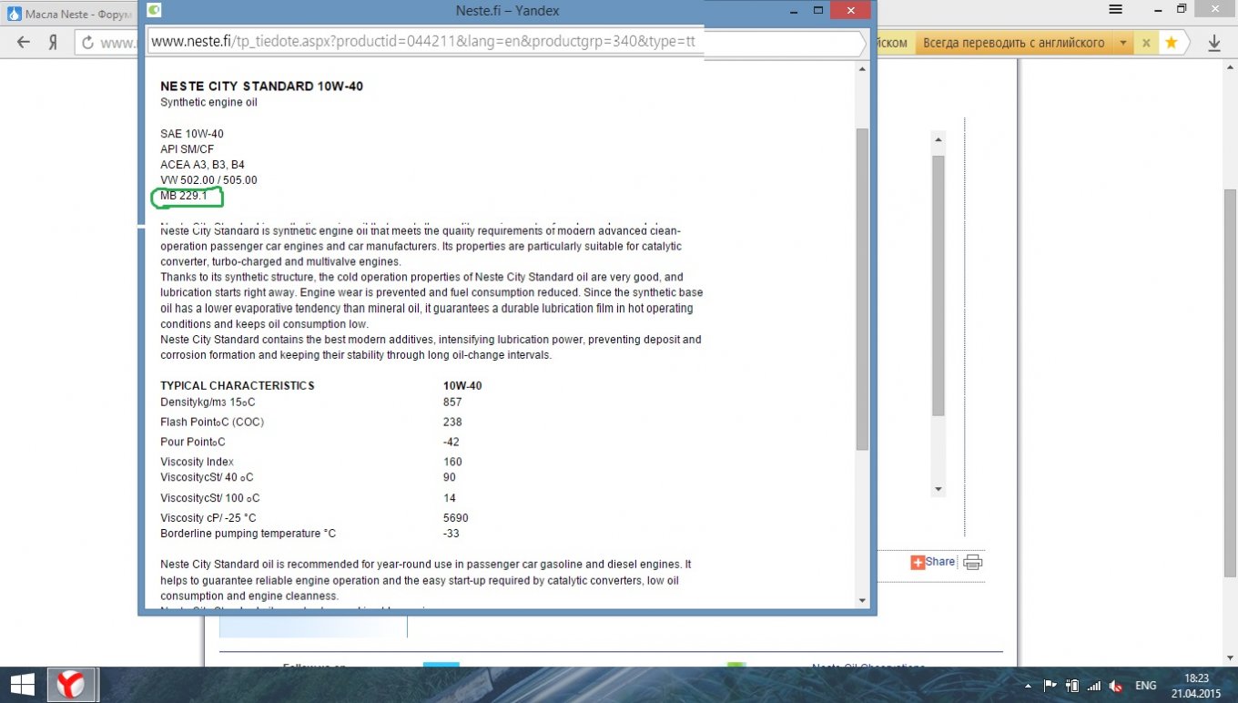Click the 'Synthetic engine oil' subtitle
The height and width of the screenshot is (703, 1238).
pos(209,103)
